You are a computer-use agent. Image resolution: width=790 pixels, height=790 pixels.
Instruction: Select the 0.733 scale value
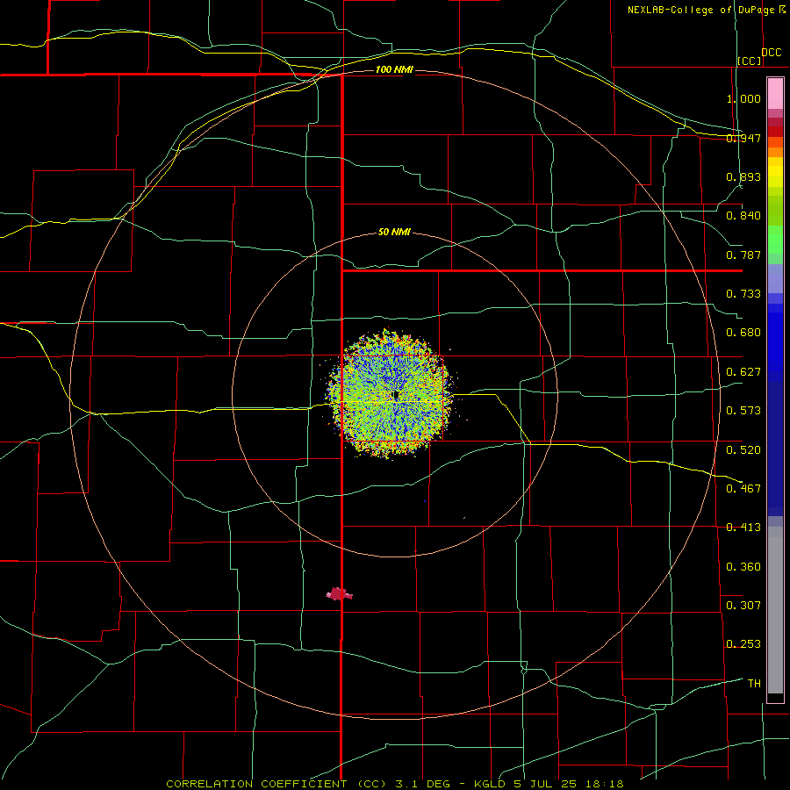pos(743,294)
